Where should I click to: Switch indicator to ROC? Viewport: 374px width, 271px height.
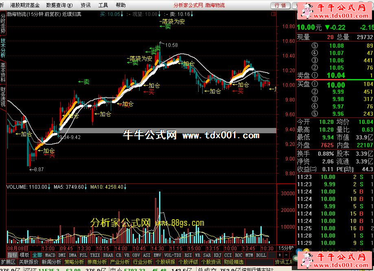[x=239, y=255]
